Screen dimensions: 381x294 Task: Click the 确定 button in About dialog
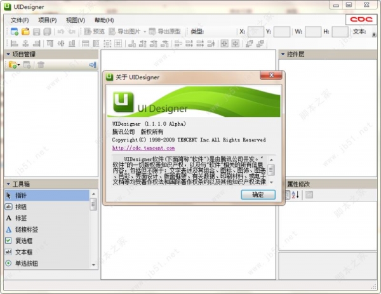coord(258,194)
